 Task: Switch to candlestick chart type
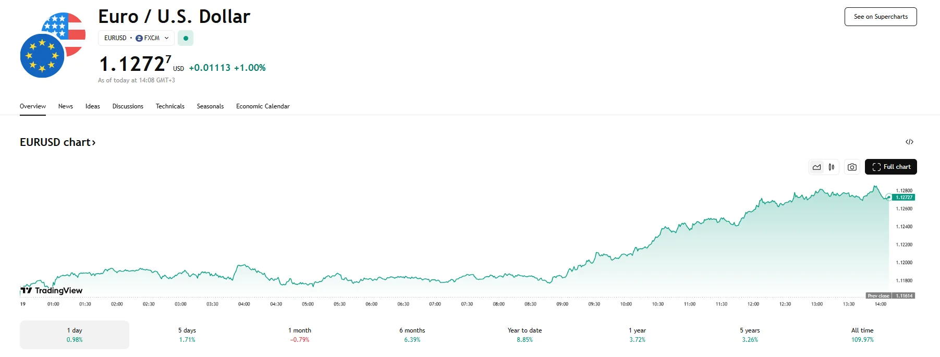[x=832, y=167]
